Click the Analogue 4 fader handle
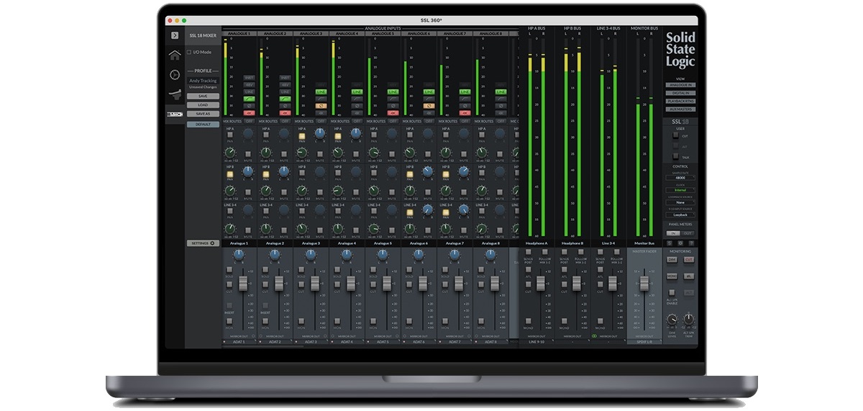The width and height of the screenshot is (863, 411). pyautogui.click(x=350, y=283)
